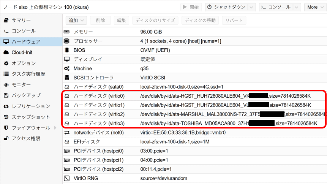Select the メモリー (Memory) row

(x=194, y=32)
